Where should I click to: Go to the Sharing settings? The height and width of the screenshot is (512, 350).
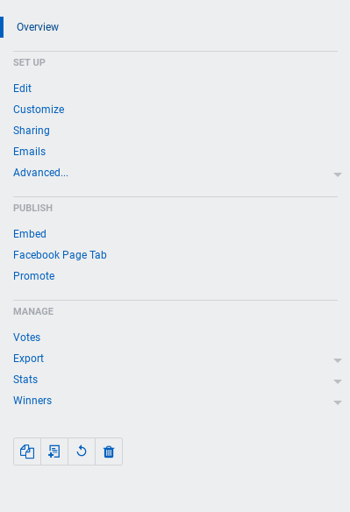click(32, 131)
